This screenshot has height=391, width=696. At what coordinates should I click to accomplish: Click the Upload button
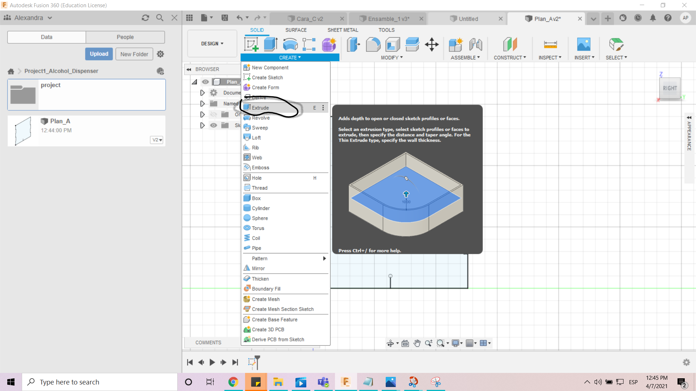coord(99,54)
